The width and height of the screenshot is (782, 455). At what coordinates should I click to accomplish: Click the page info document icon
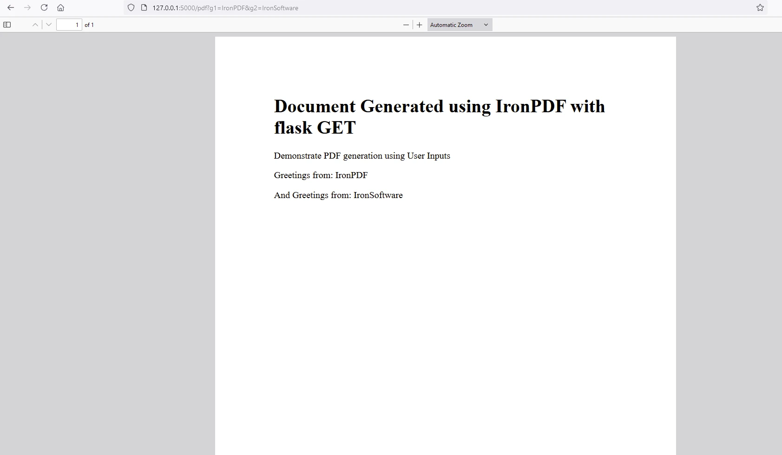[145, 8]
